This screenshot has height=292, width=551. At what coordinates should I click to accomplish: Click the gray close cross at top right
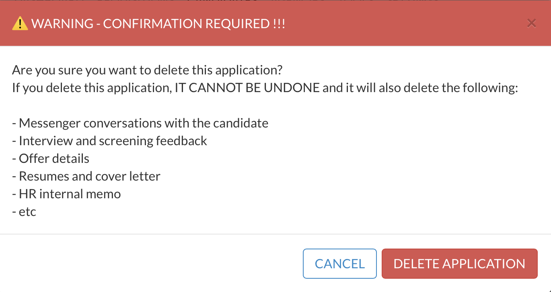(531, 23)
